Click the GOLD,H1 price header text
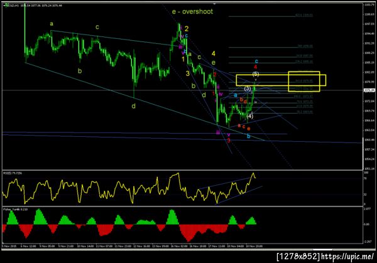 click(34, 5)
